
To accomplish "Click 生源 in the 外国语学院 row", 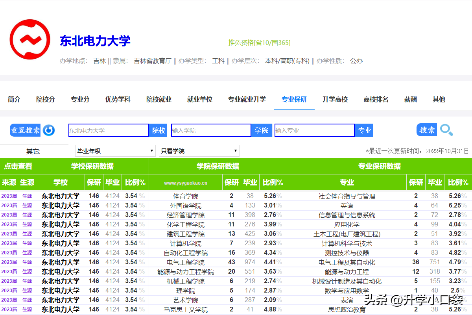I will coord(27,205).
